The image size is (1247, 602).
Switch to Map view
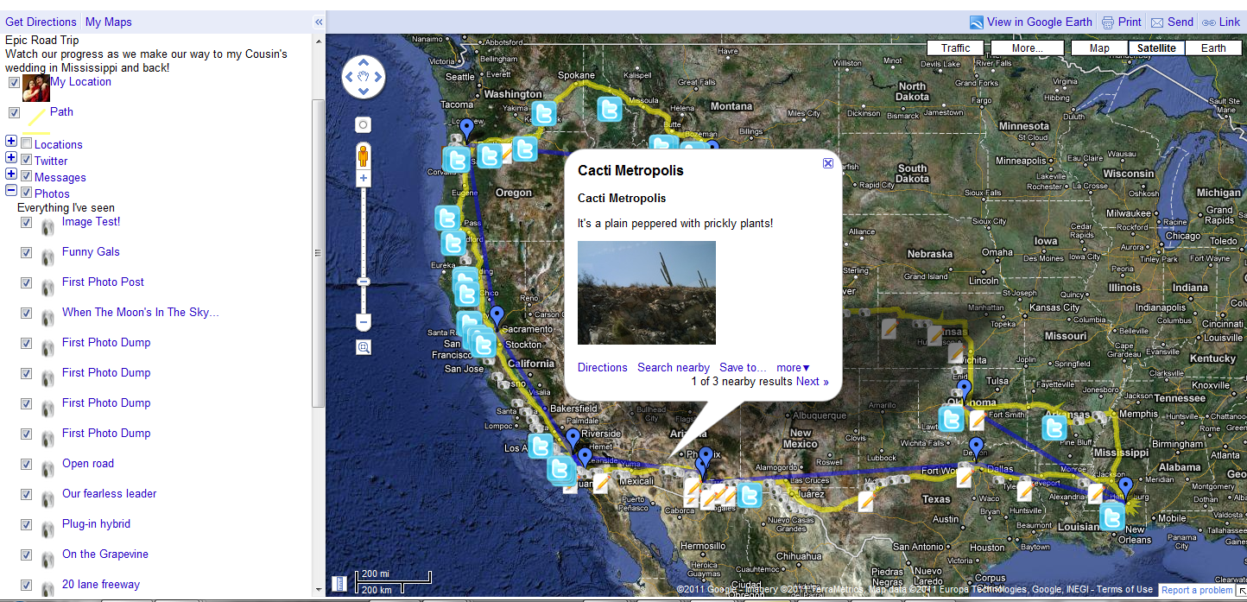[1099, 48]
